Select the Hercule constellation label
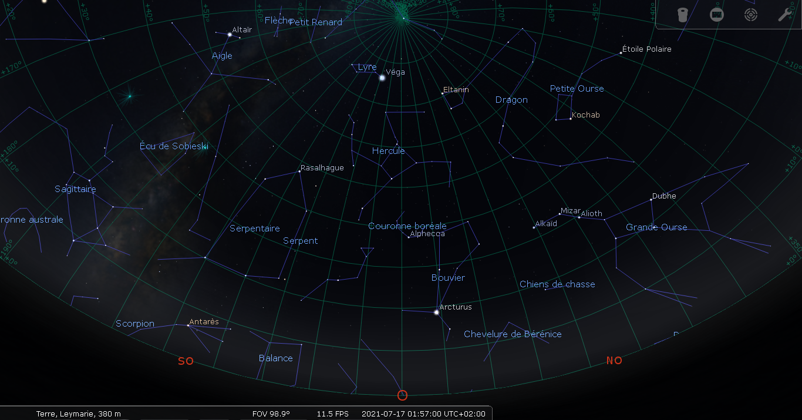Viewport: 802px width, 420px height. [389, 151]
